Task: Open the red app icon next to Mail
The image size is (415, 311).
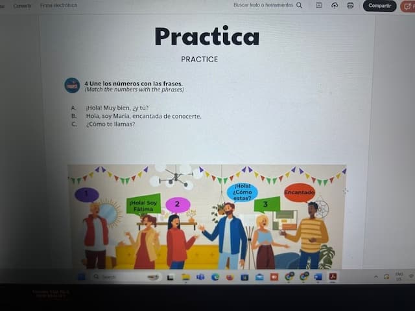Action: click(274, 277)
